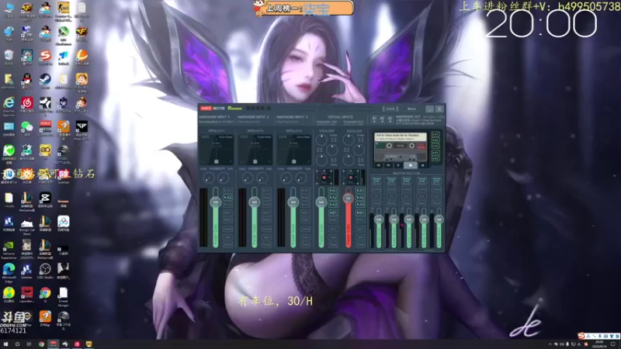
Task: Toggle A1 bus on first virtual input
Action: (x=334, y=190)
